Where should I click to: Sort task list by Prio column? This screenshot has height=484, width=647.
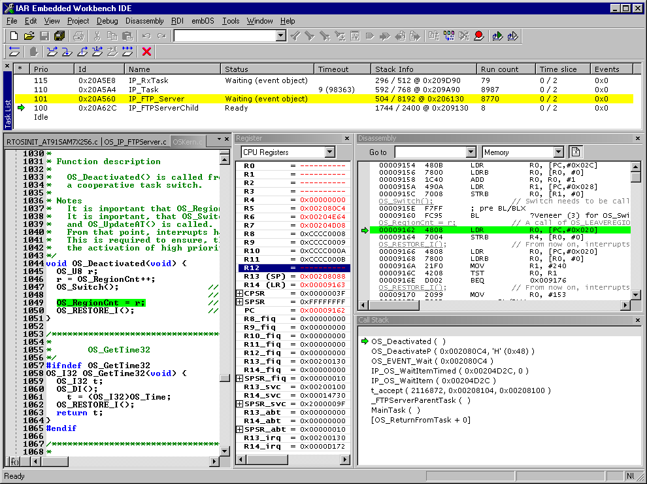click(x=51, y=69)
